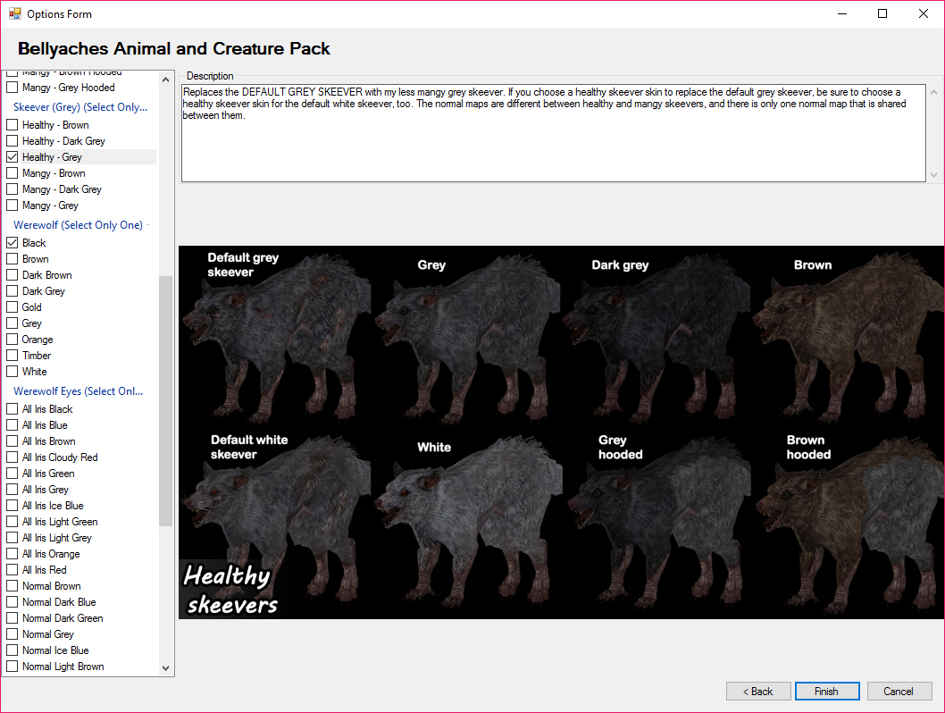Click the Skeever (Grey) group header
The height and width of the screenshot is (713, 945).
[x=80, y=106]
